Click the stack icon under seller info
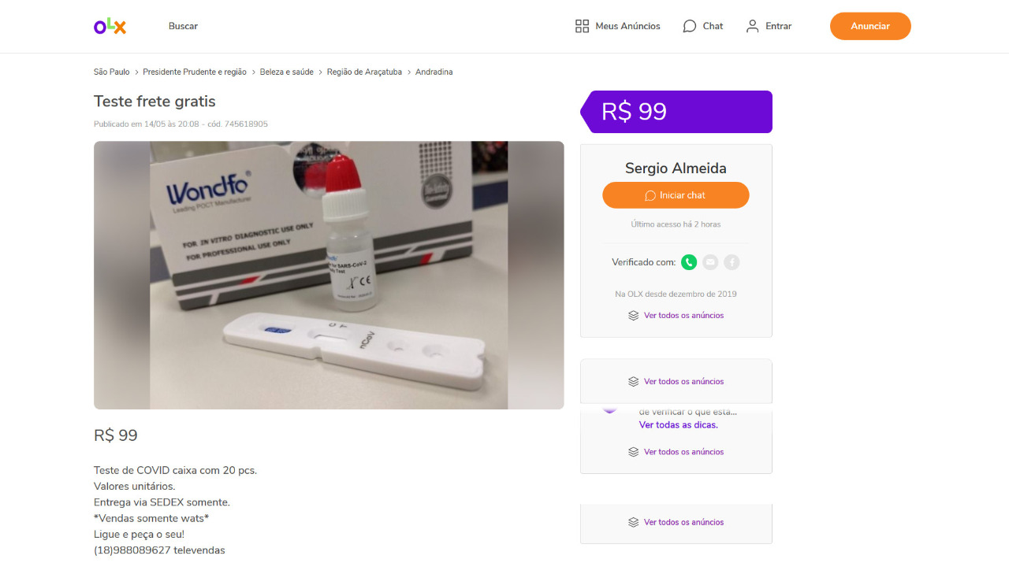 [633, 316]
